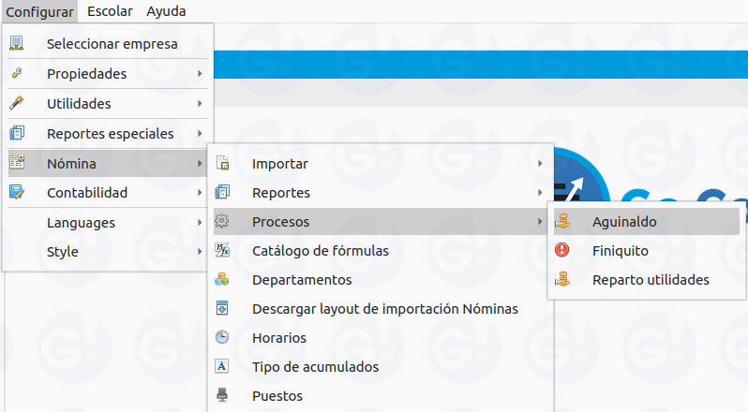Open Tipo de acumulados entry
The height and width of the screenshot is (412, 748).
(x=315, y=367)
